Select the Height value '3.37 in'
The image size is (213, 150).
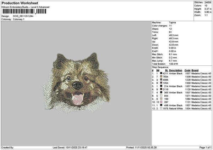pos(208,9)
